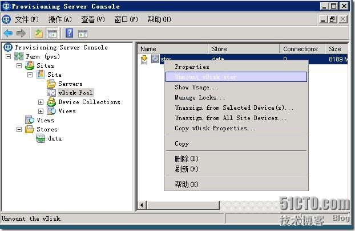Open the 查看(V) menu
The image size is (355, 231).
coord(93,19)
